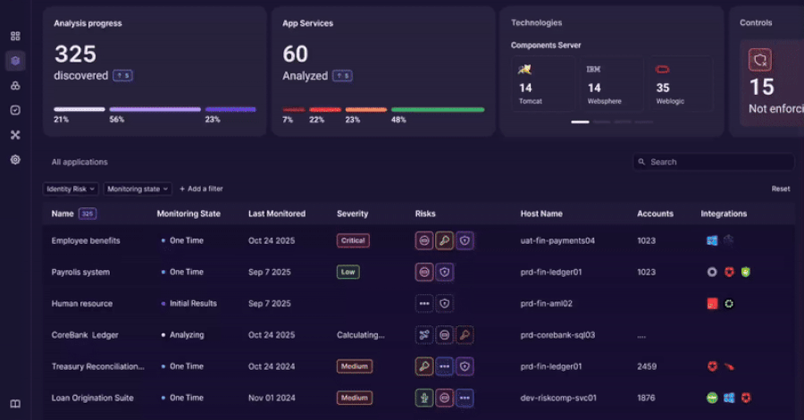Click the Reset filters link

[781, 189]
